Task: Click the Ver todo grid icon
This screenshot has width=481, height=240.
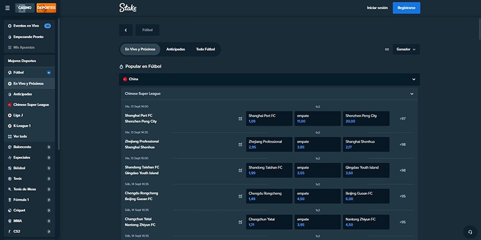Action: point(10,137)
